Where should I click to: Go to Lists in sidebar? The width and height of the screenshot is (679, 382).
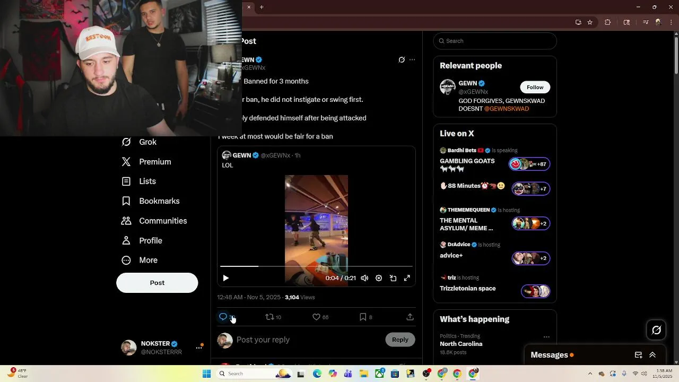coord(139,181)
